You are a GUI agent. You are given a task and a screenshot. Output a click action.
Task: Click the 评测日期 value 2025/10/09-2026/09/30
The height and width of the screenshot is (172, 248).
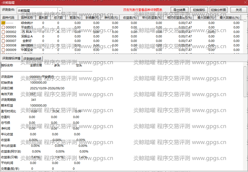(47, 88)
